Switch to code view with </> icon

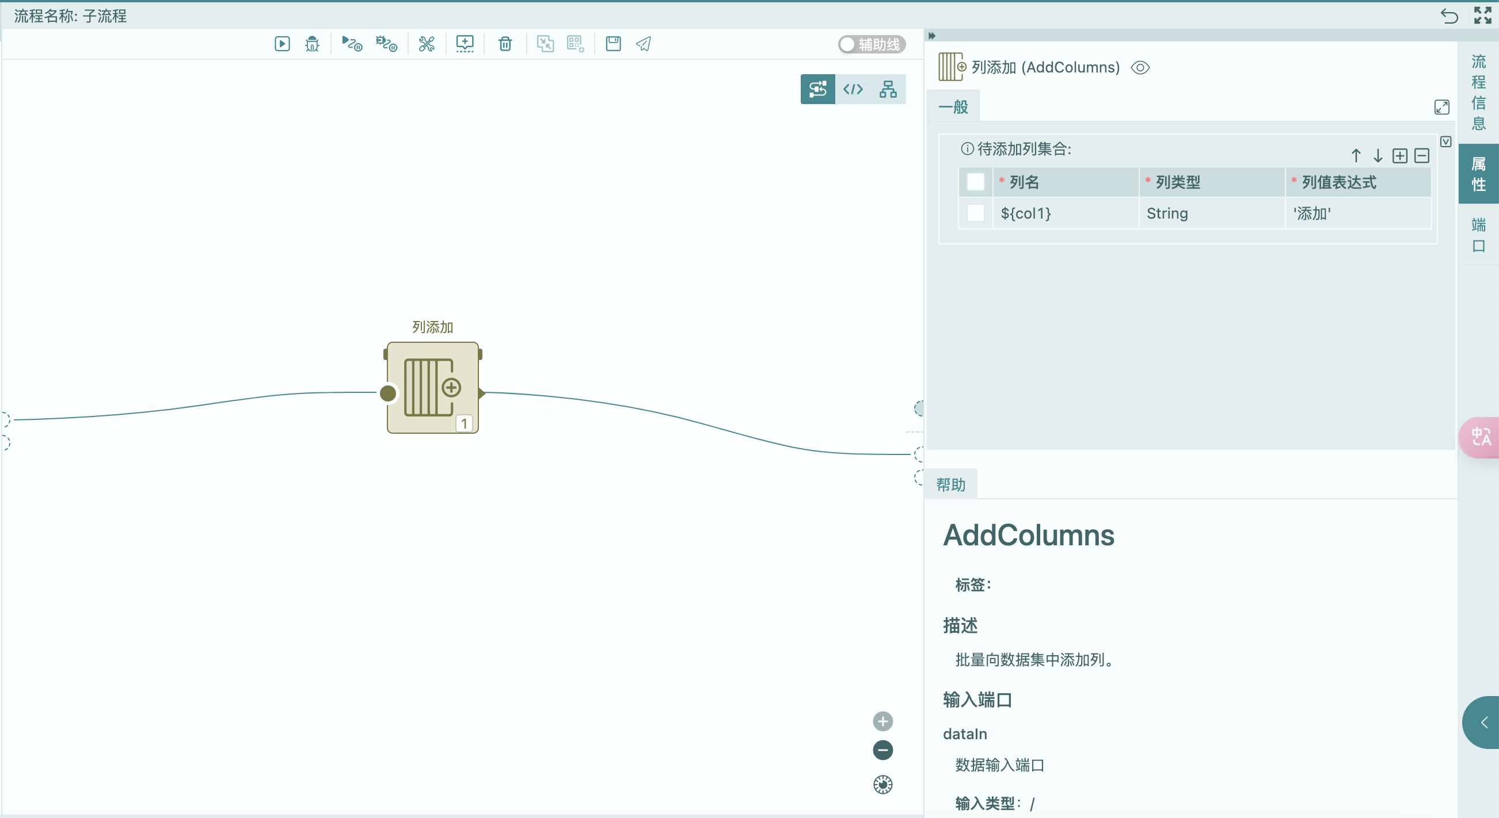[853, 89]
